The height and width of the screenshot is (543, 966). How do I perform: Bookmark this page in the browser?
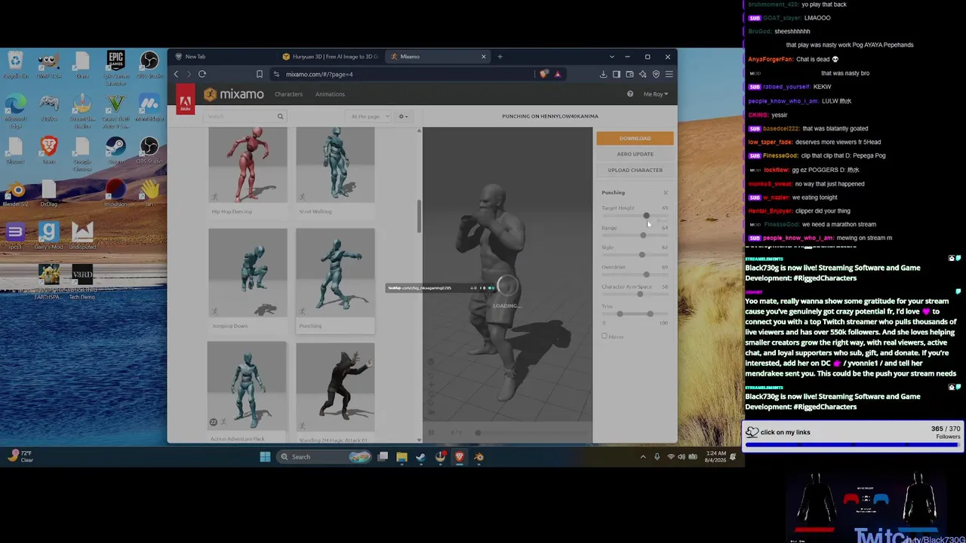[259, 74]
